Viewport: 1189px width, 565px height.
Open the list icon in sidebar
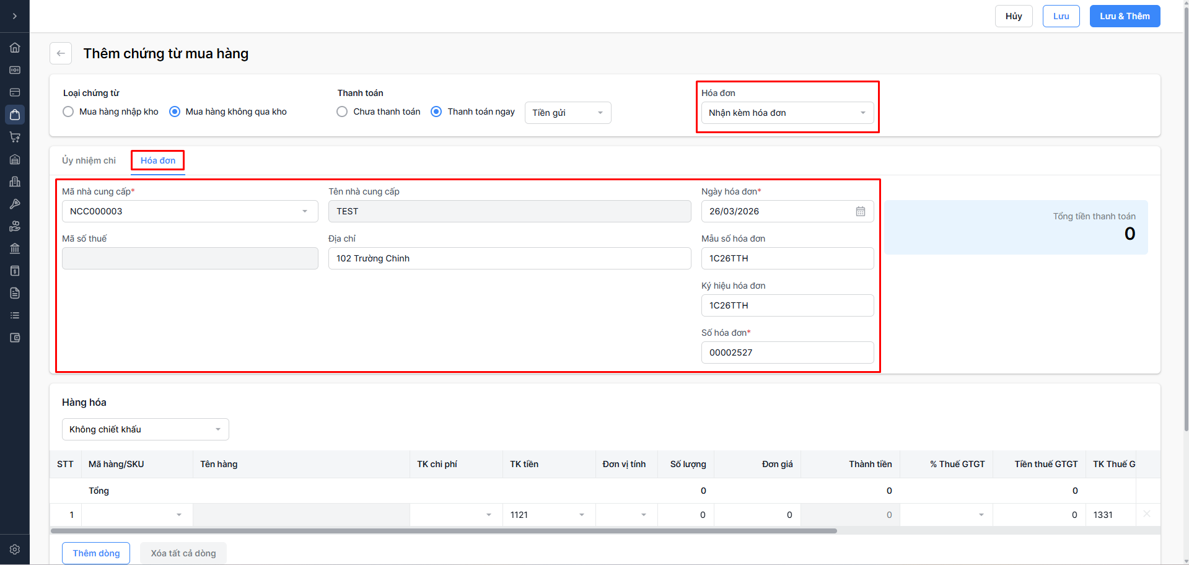[15, 315]
